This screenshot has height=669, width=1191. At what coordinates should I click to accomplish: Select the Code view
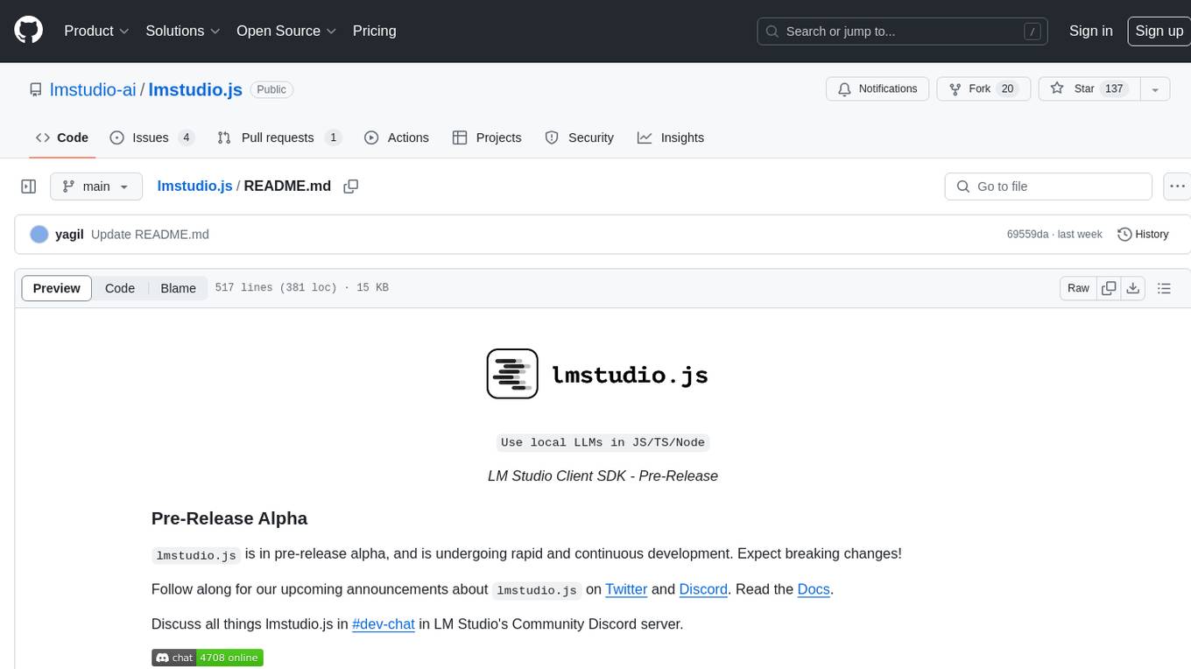coord(120,288)
